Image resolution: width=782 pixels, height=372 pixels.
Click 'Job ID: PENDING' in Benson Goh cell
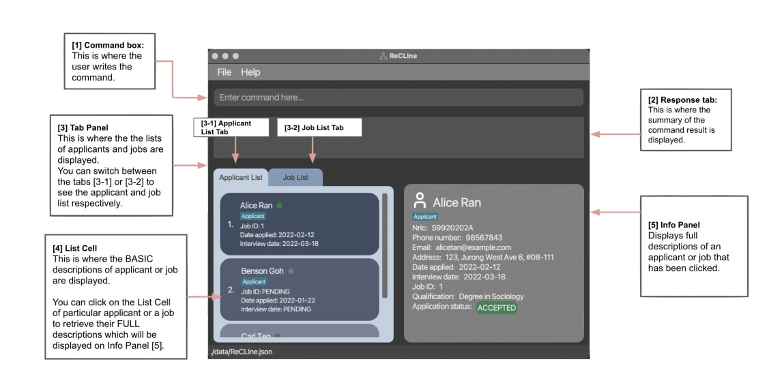tap(265, 292)
